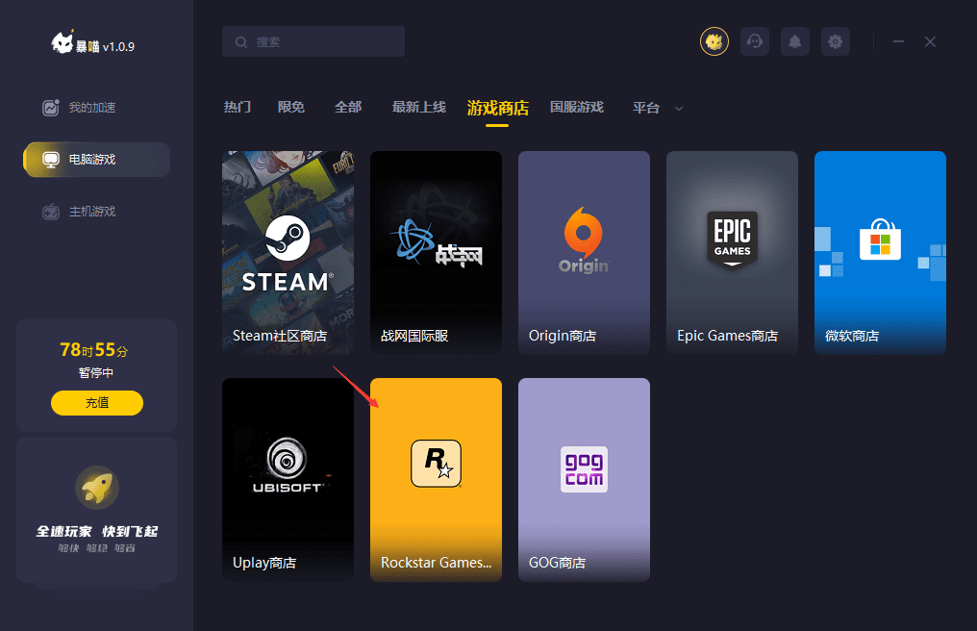This screenshot has width=977, height=631.
Task: Open the settings gear icon
Action: pyautogui.click(x=836, y=41)
